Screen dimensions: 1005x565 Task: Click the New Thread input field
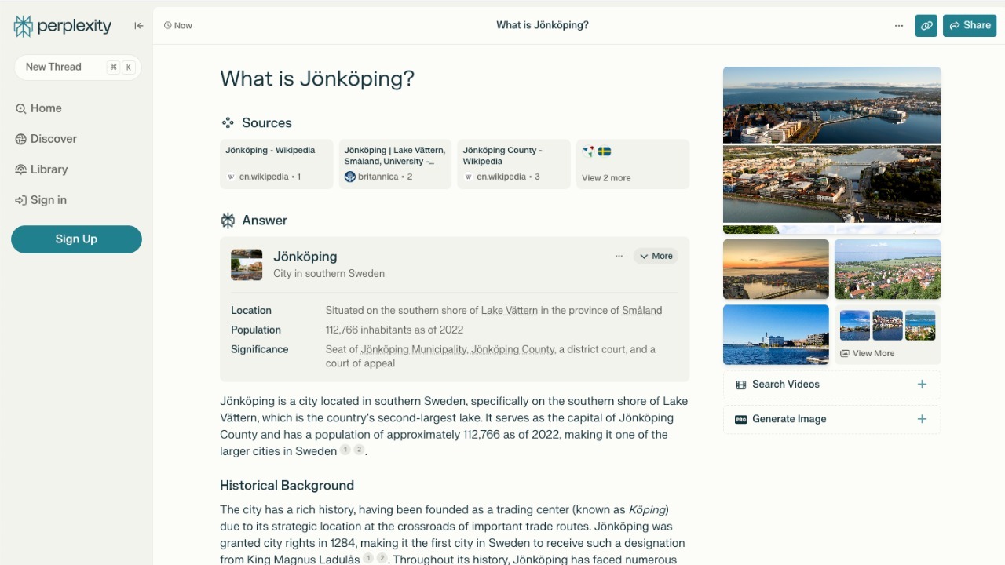pyautogui.click(x=63, y=67)
